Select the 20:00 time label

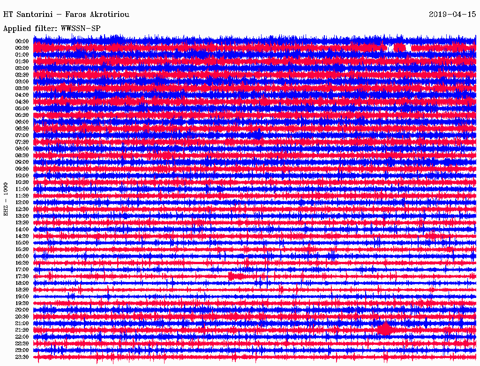tap(22, 310)
